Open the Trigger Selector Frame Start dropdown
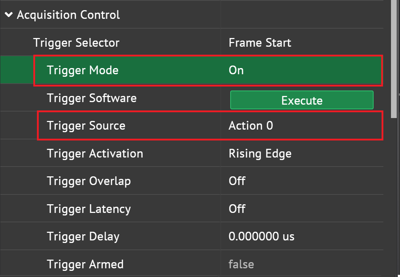The image size is (400, 277). coord(260,43)
